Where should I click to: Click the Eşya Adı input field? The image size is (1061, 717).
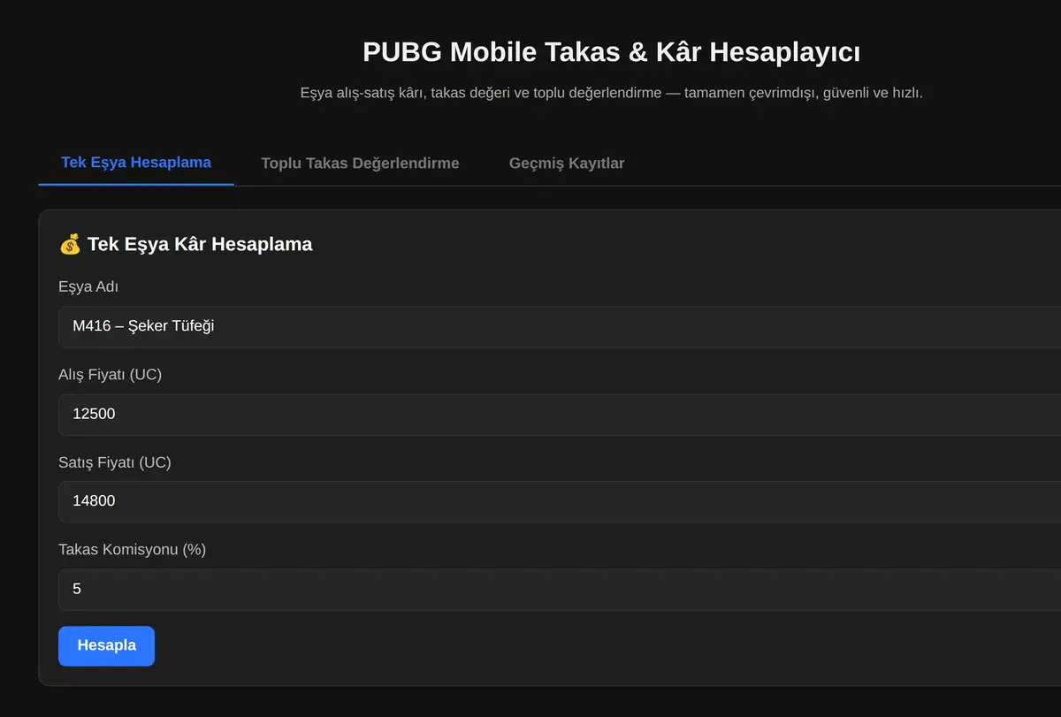pyautogui.click(x=560, y=326)
